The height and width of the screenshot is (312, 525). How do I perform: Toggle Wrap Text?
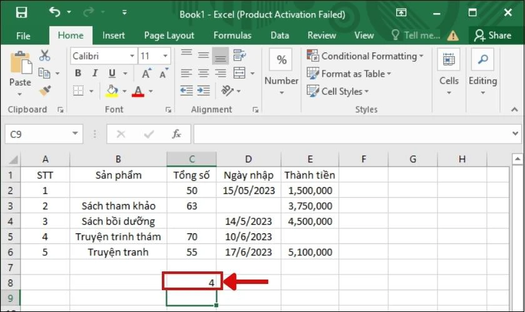pos(239,56)
